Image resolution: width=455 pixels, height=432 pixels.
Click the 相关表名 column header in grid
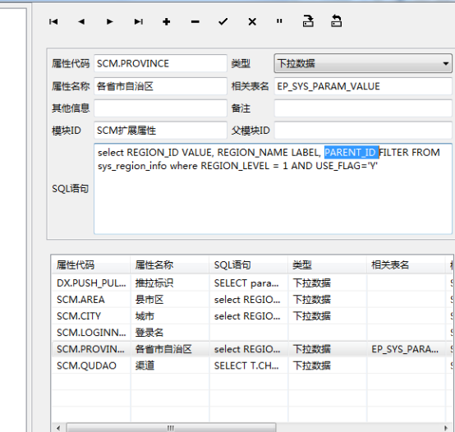[406, 265]
